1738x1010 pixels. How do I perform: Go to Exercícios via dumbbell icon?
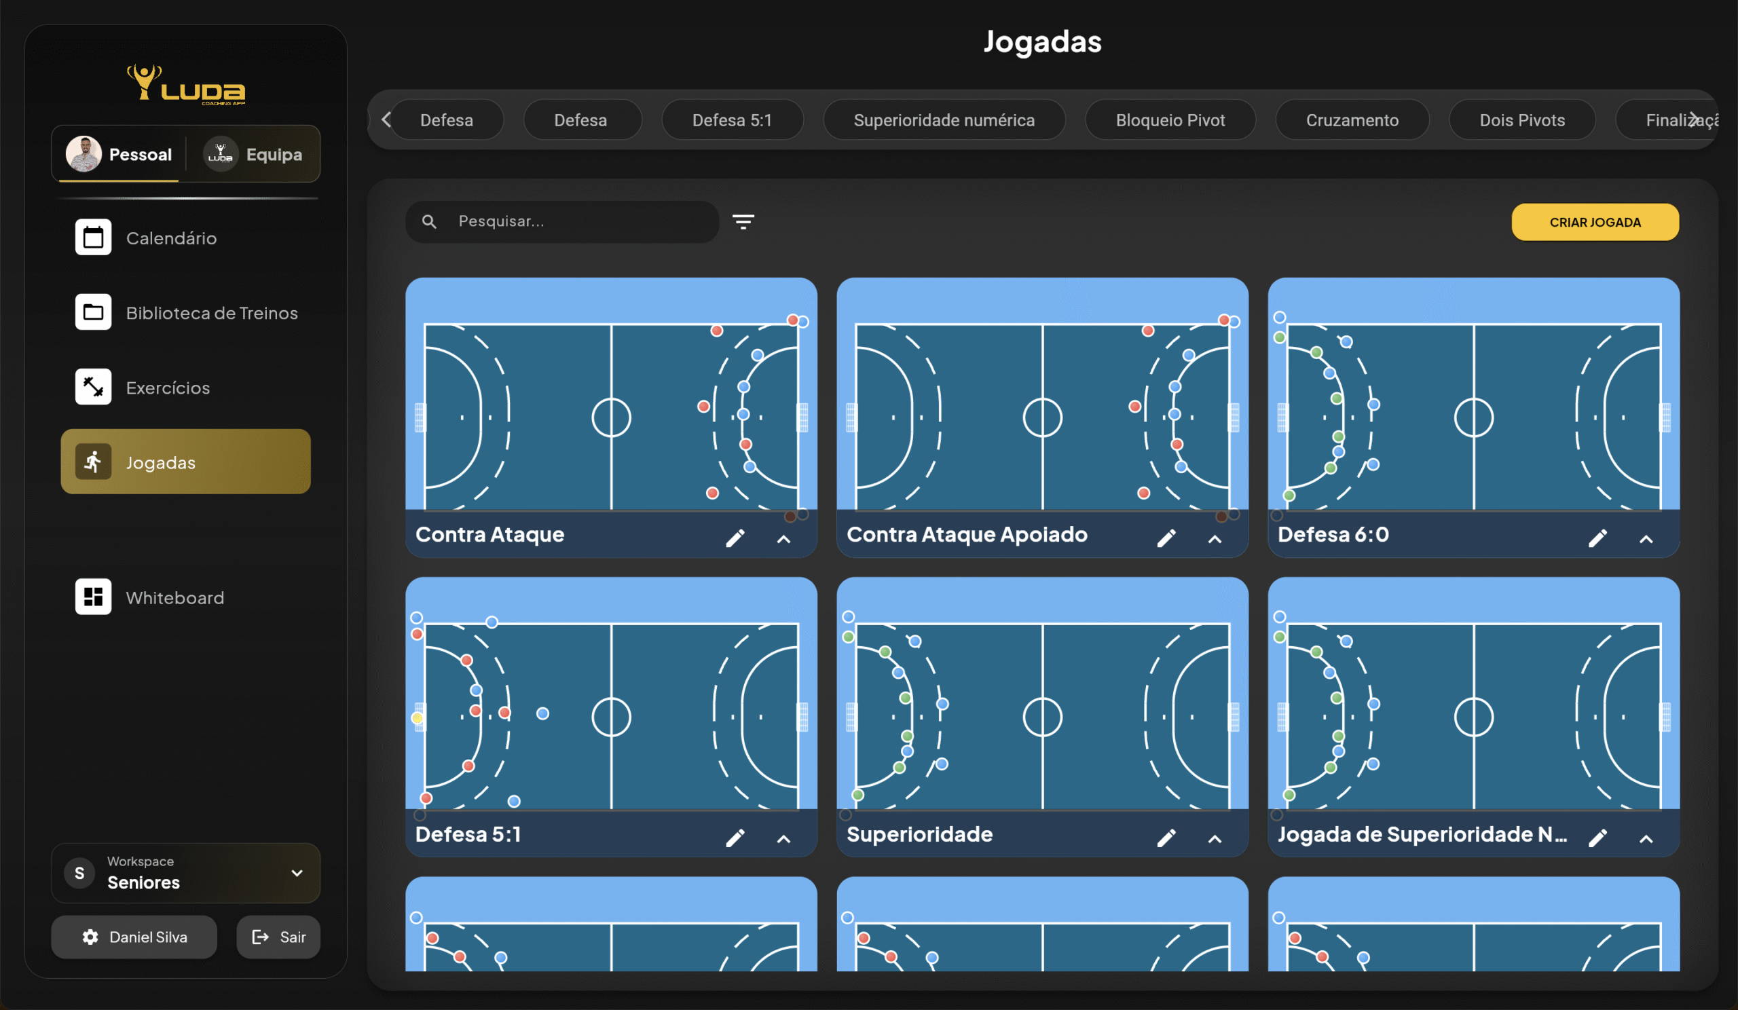click(x=93, y=387)
